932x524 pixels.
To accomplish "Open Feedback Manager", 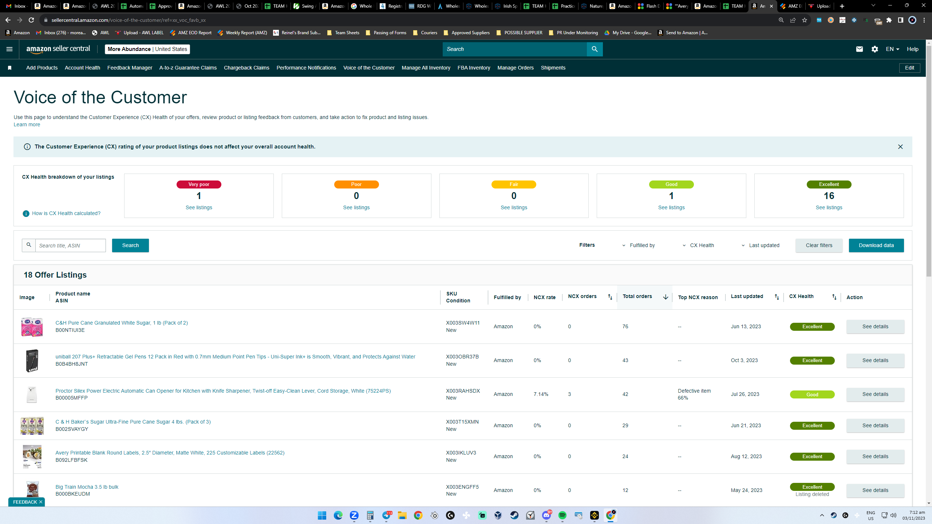I will click(x=130, y=68).
